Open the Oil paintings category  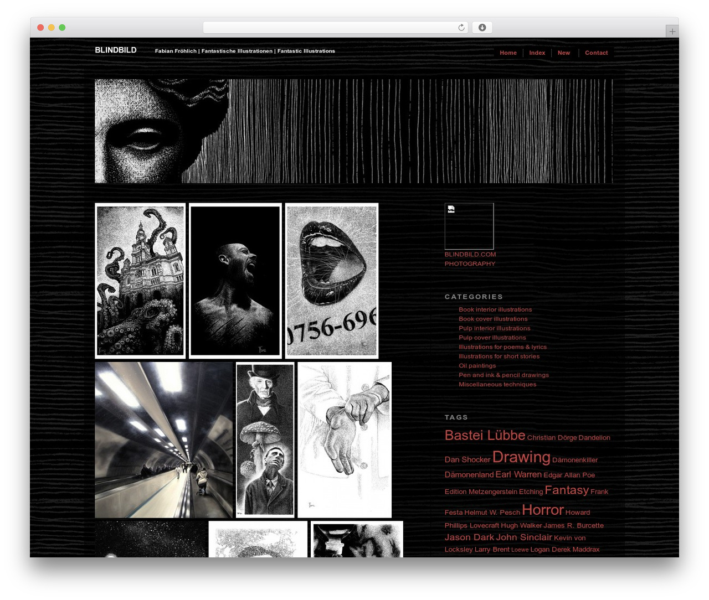point(477,366)
